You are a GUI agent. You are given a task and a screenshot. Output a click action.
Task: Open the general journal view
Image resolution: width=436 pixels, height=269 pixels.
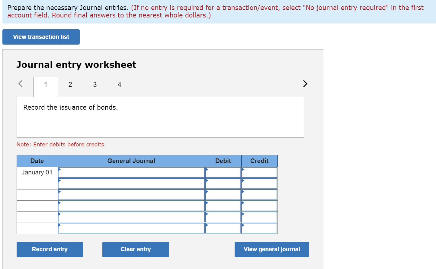tap(271, 249)
